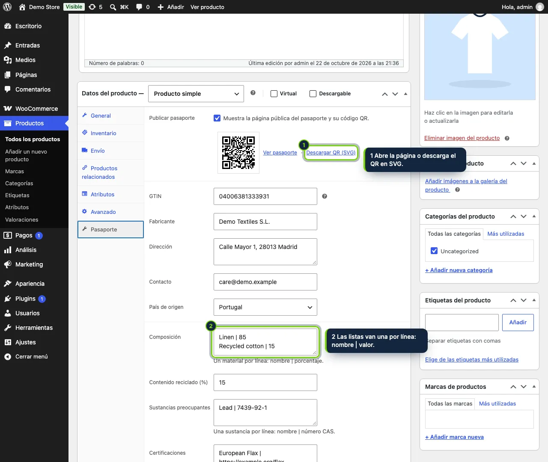Switch to the Envío tab
The width and height of the screenshot is (548, 462).
coord(111,151)
